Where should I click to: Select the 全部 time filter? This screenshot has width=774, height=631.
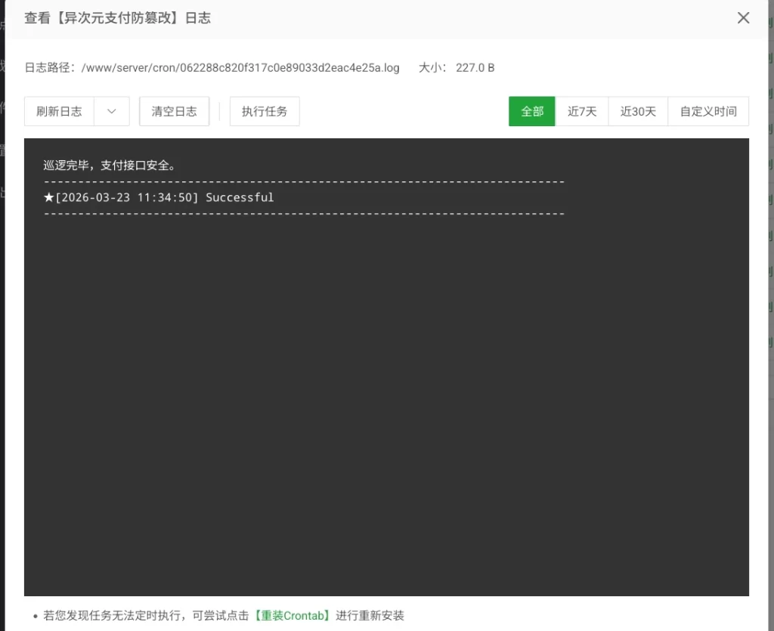click(x=531, y=111)
